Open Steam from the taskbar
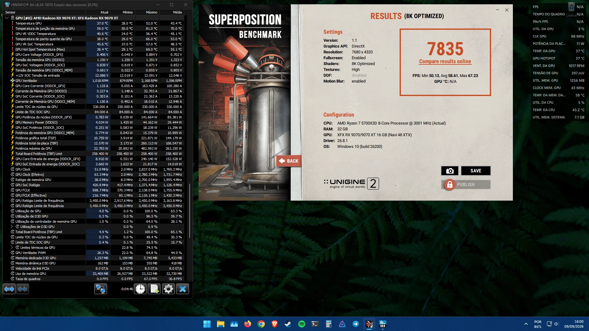Viewport: 589px width, 331px height. point(288,324)
